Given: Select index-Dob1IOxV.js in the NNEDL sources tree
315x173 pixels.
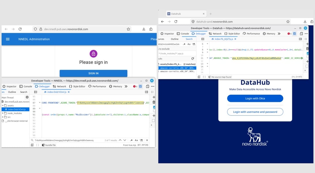Looking at the screenshot, I should 15,109.
